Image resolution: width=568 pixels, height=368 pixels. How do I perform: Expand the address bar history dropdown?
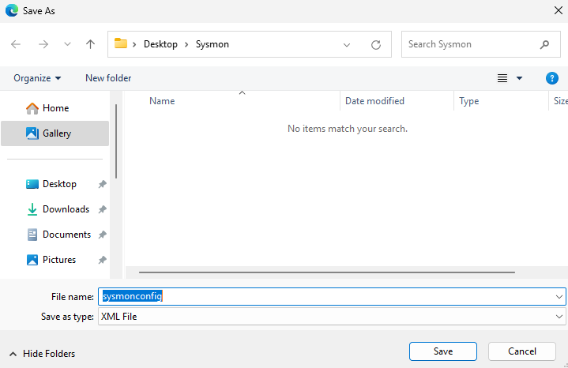(347, 45)
